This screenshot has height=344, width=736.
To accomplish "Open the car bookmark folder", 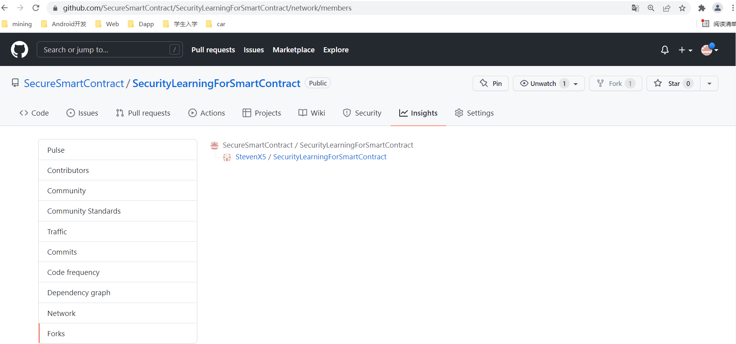I will pos(216,24).
